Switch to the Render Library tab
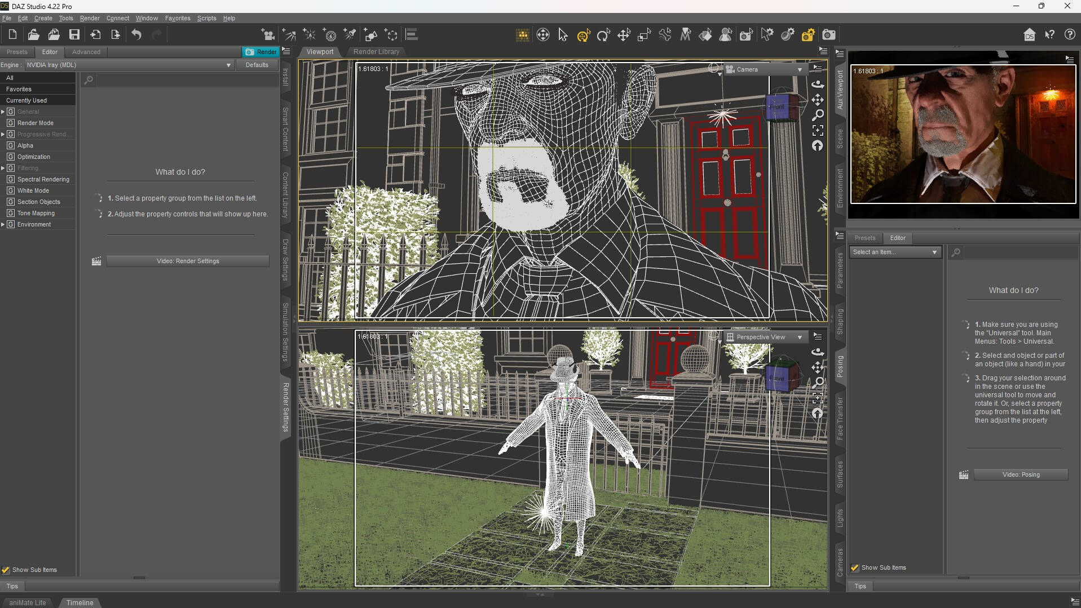1081x608 pixels. (376, 52)
